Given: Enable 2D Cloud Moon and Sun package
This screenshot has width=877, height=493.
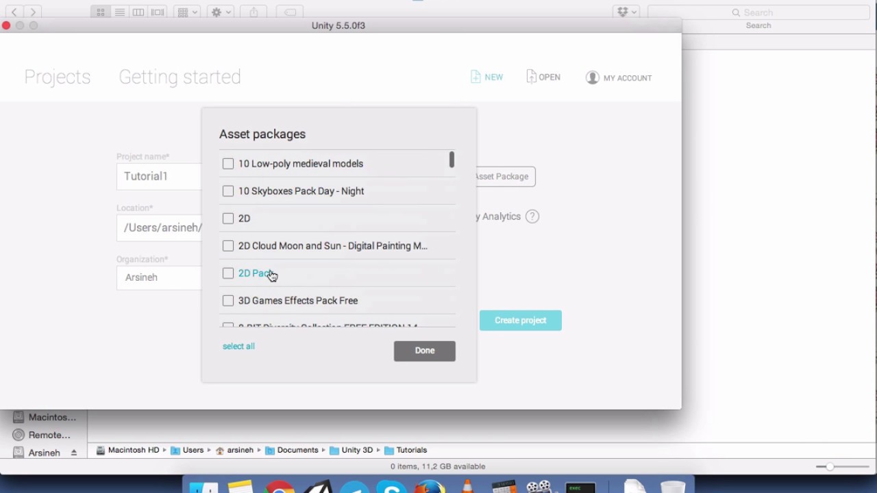Looking at the screenshot, I should 228,246.
